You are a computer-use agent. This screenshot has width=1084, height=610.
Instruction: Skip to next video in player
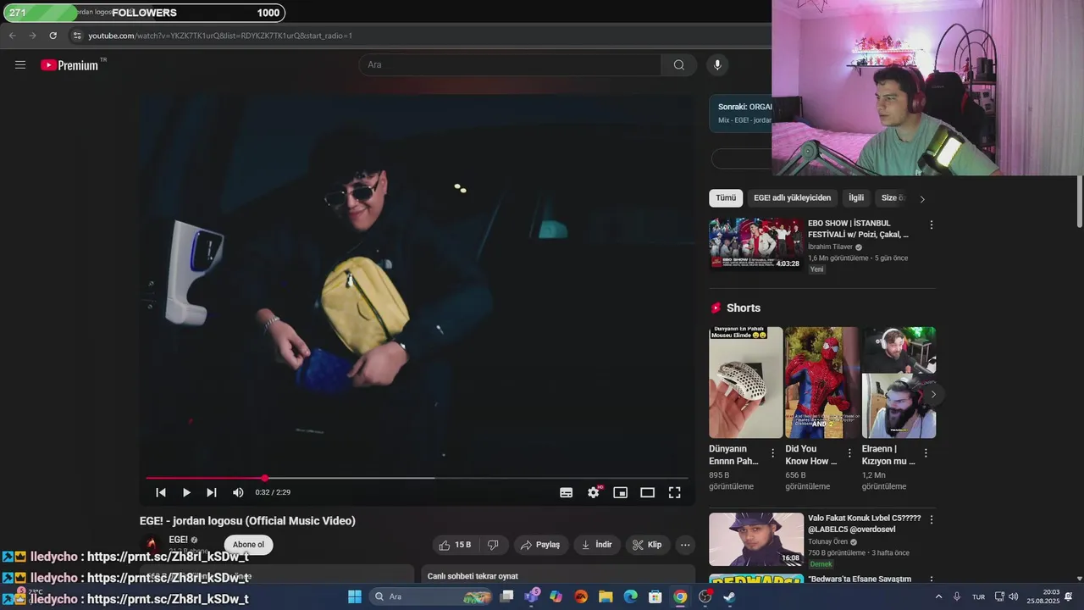[x=212, y=492]
